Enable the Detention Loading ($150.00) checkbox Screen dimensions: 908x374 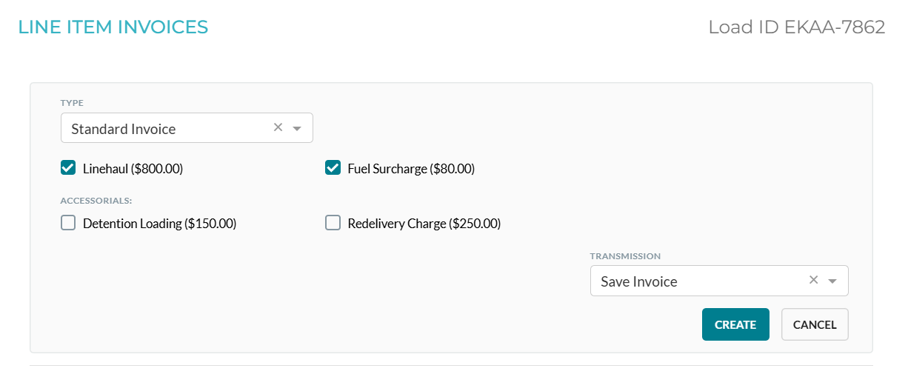coord(68,223)
